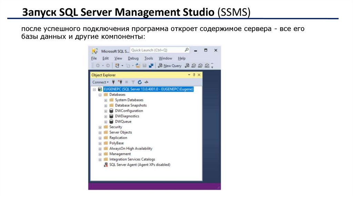This screenshot has height=198, width=353.
Task: Click the Database Engine Query icon
Action: (x=187, y=66)
